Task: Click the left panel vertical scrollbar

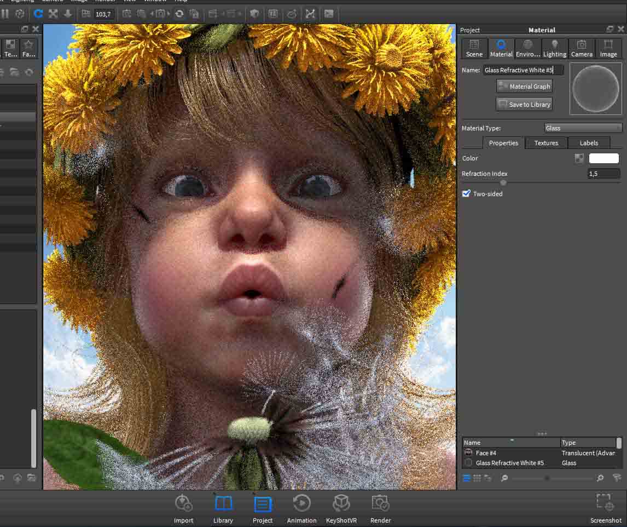Action: pyautogui.click(x=33, y=438)
